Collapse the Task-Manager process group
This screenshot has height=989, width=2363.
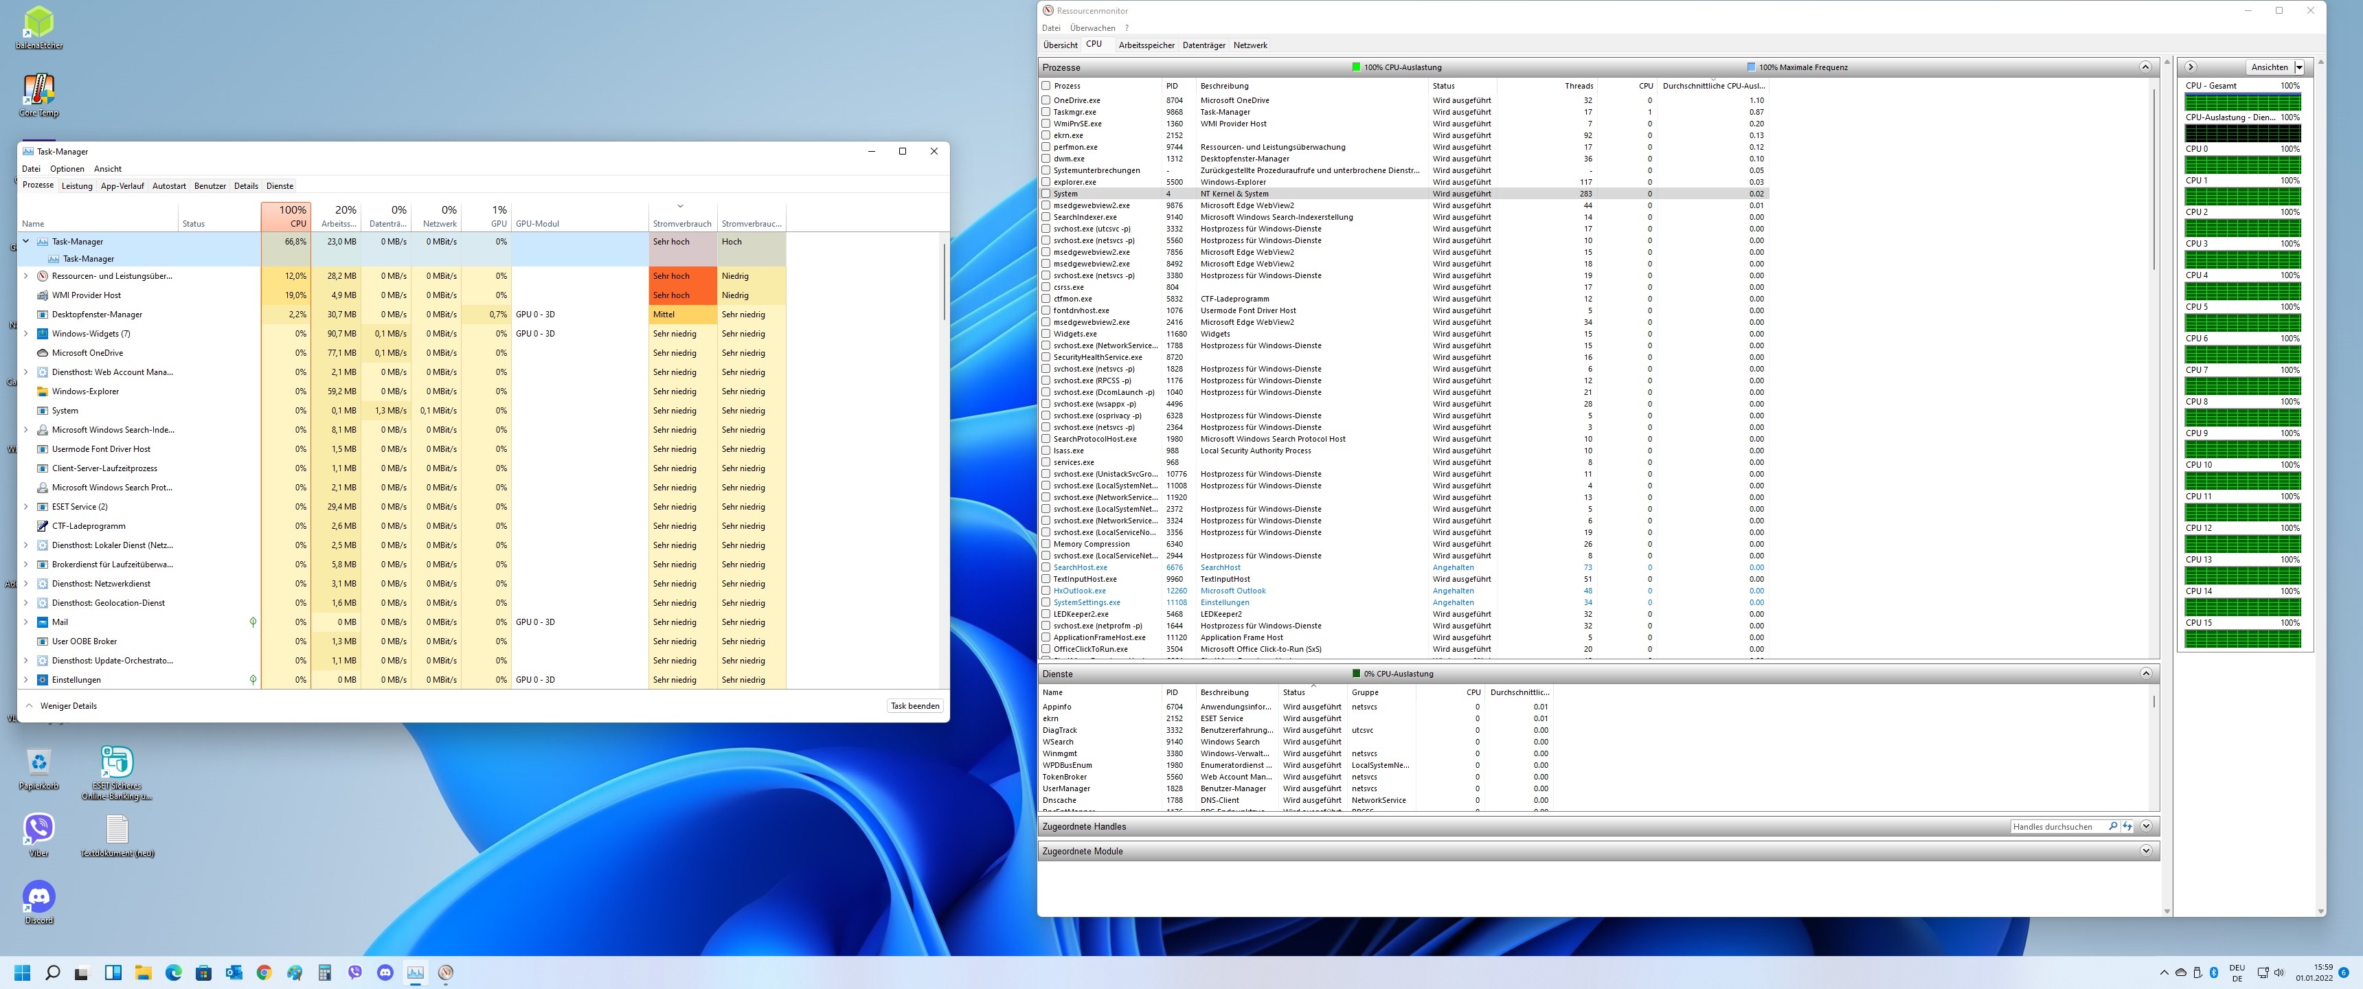[25, 241]
